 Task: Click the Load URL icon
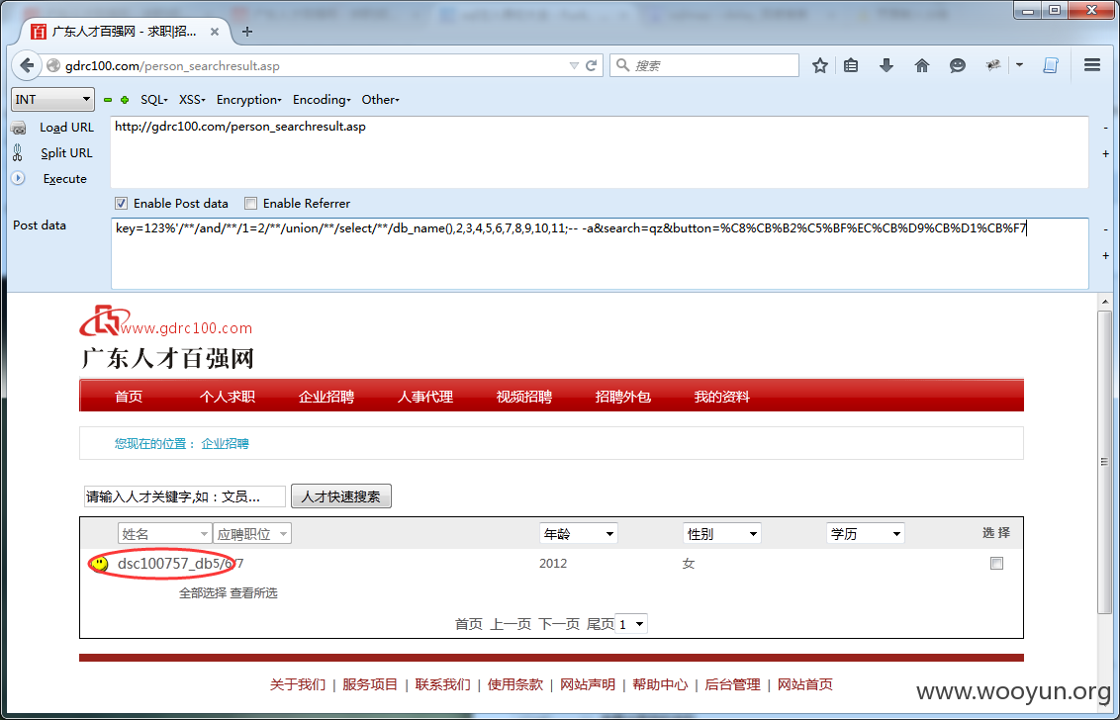pyautogui.click(x=19, y=128)
